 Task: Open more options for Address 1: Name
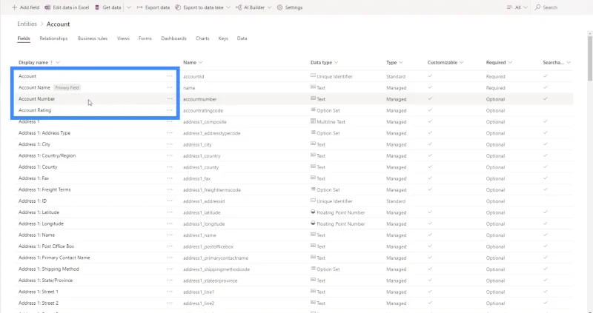point(170,235)
